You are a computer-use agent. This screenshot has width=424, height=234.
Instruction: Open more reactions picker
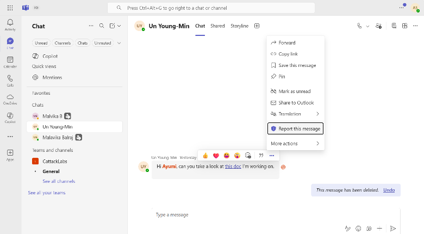248,156
